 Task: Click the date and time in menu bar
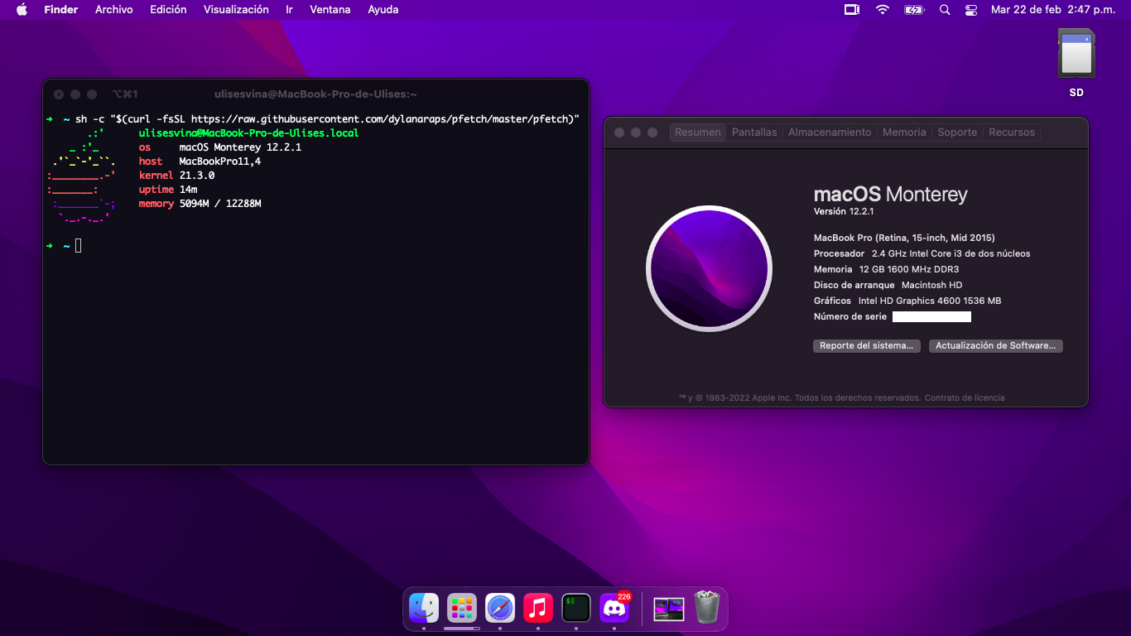(1055, 10)
